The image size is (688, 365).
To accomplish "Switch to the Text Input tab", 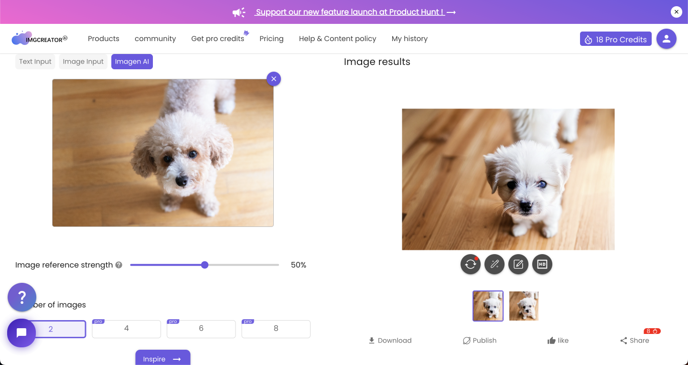I will (35, 62).
